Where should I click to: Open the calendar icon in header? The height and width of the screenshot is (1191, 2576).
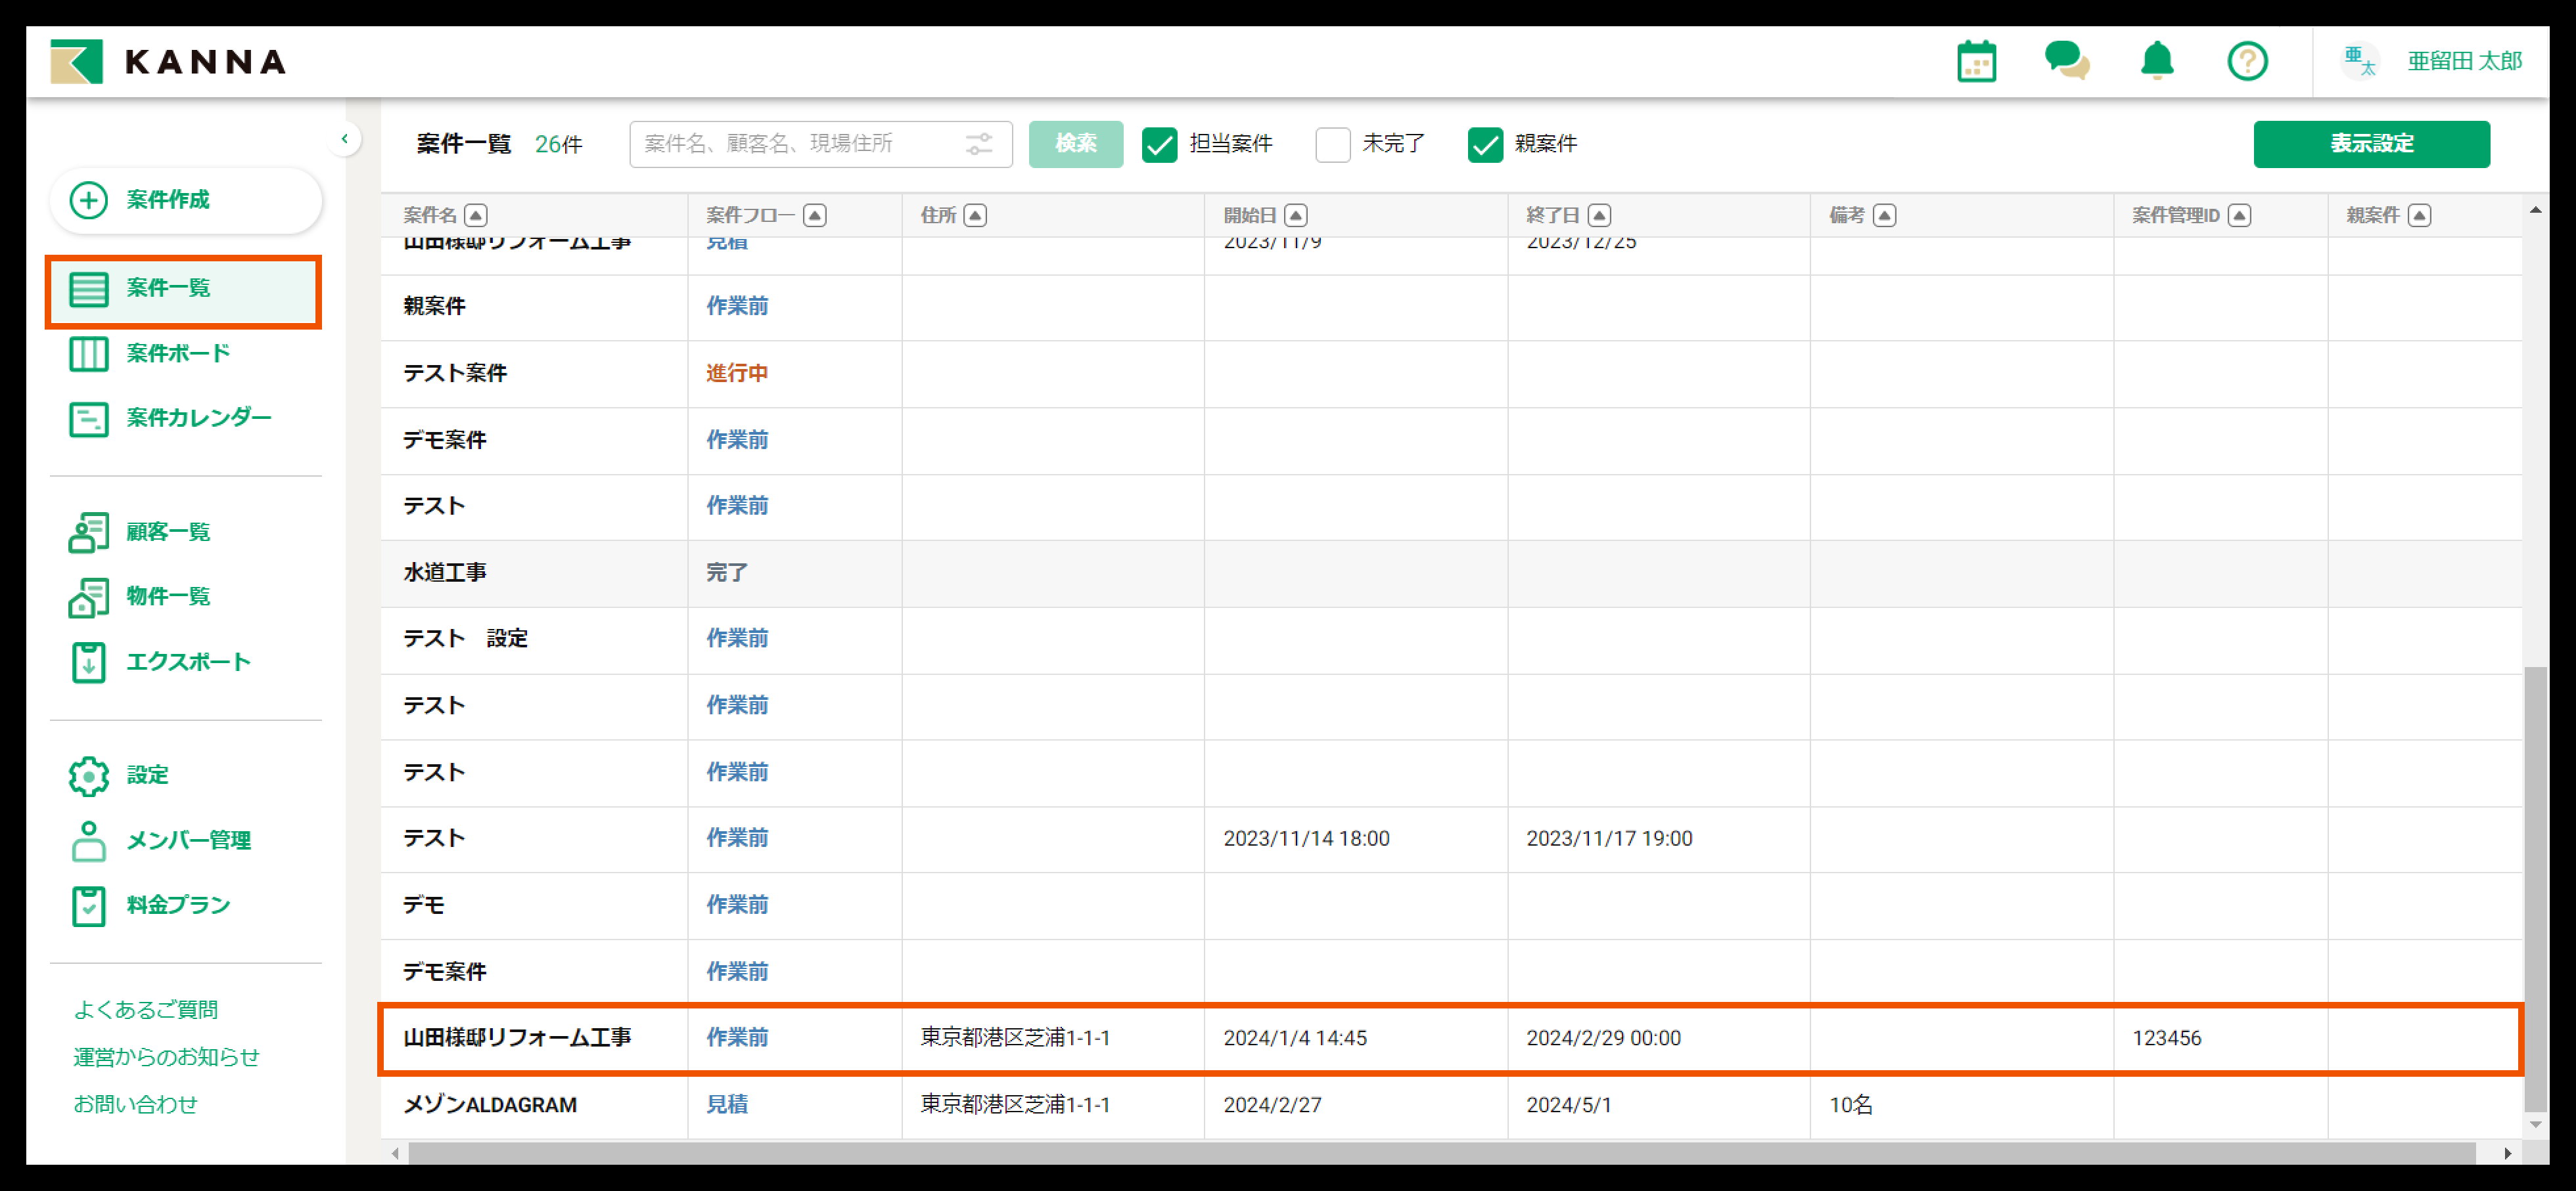tap(1976, 62)
